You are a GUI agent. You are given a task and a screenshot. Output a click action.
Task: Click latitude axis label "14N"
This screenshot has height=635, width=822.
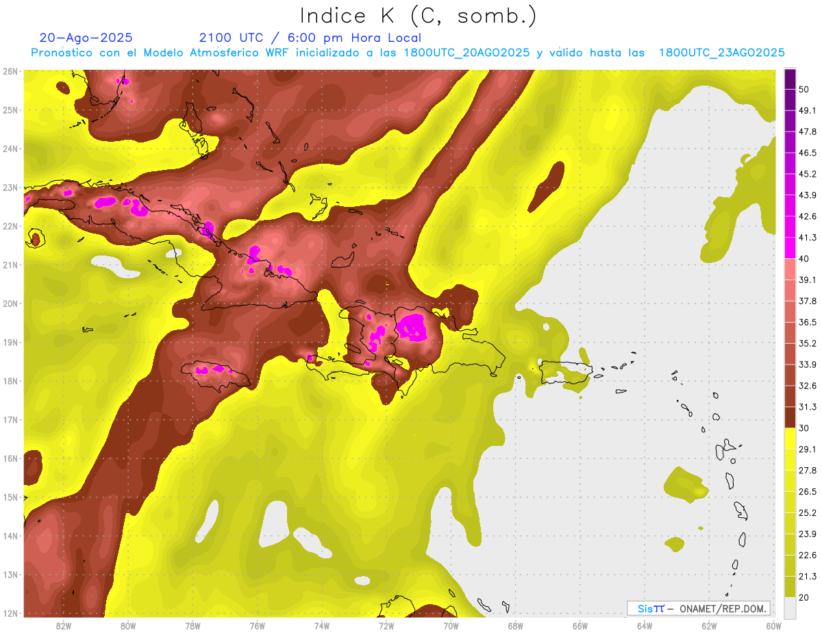click(10, 536)
